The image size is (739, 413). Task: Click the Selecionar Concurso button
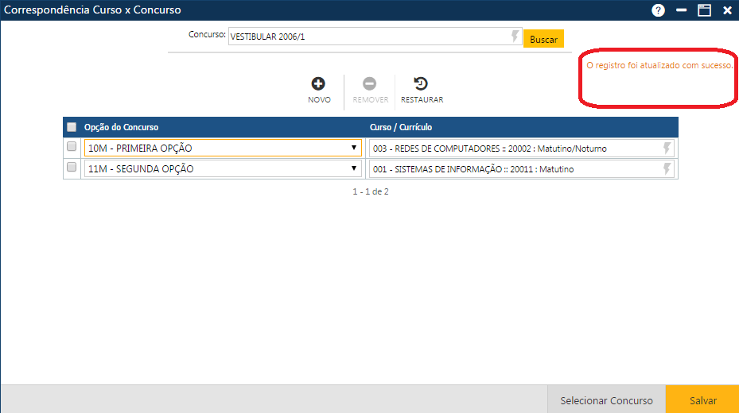click(606, 400)
